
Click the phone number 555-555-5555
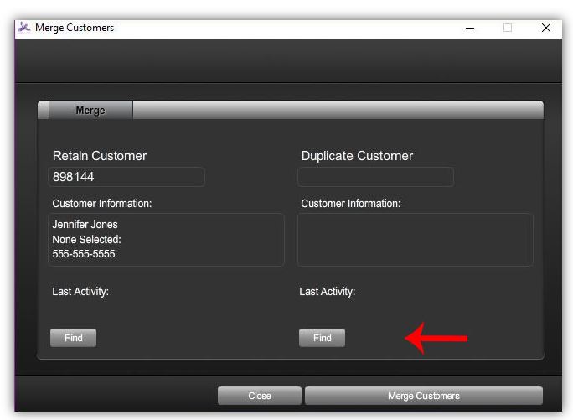83,253
